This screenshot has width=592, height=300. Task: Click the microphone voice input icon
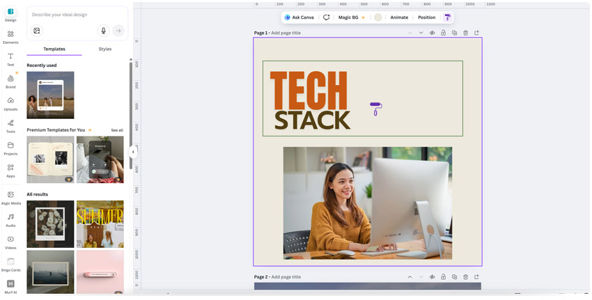[104, 31]
